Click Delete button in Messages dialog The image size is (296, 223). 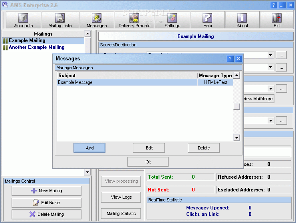point(204,148)
